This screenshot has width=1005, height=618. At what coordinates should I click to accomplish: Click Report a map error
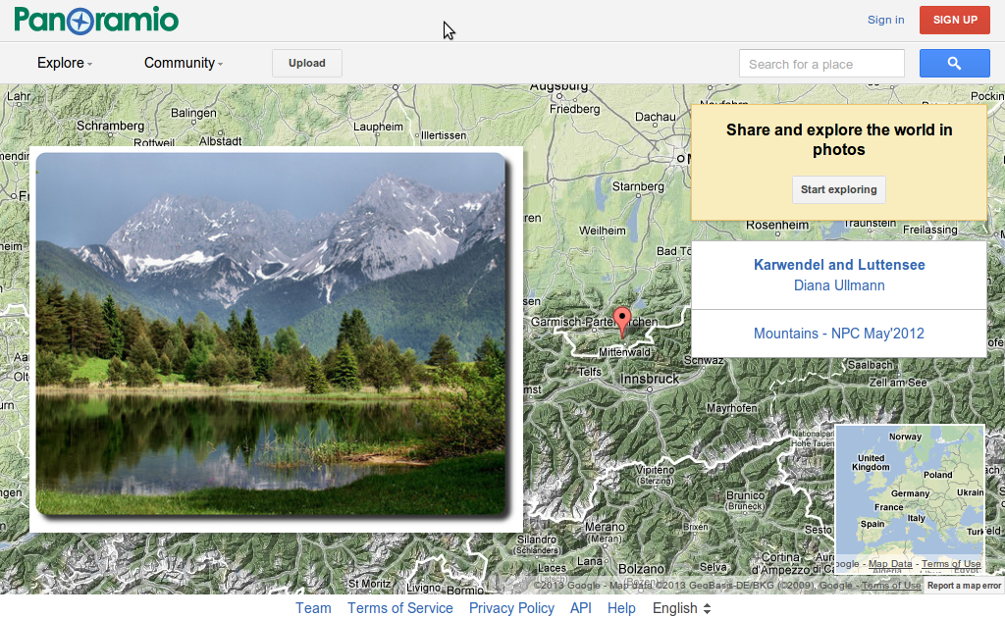pyautogui.click(x=964, y=586)
